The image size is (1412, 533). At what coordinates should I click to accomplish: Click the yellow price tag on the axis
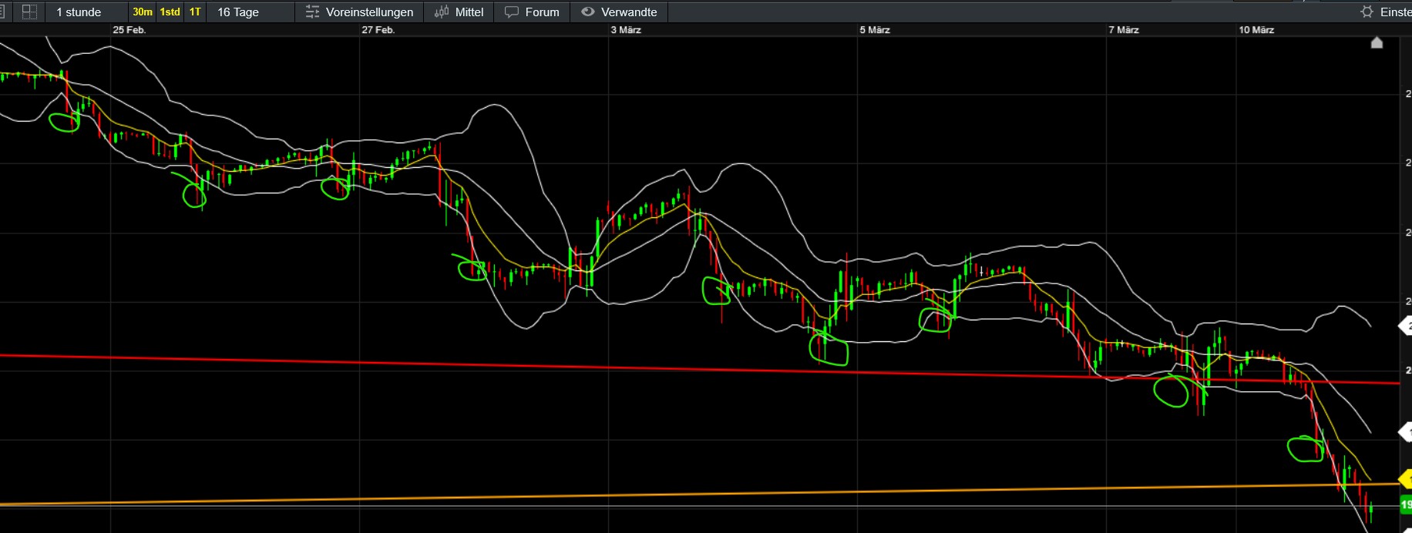tap(1405, 481)
